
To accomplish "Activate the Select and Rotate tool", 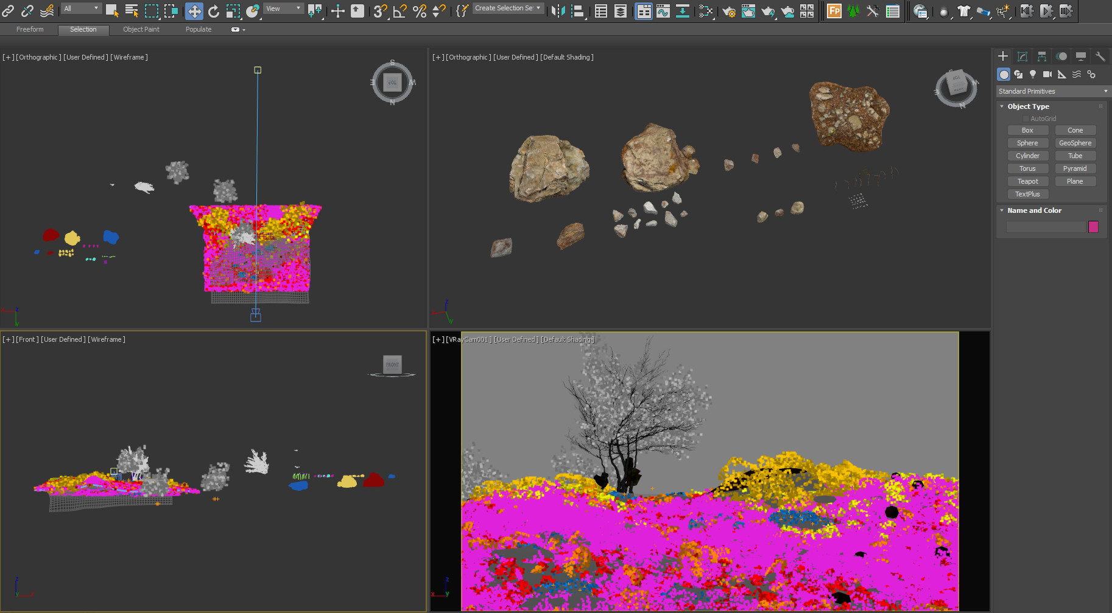I will (x=214, y=10).
